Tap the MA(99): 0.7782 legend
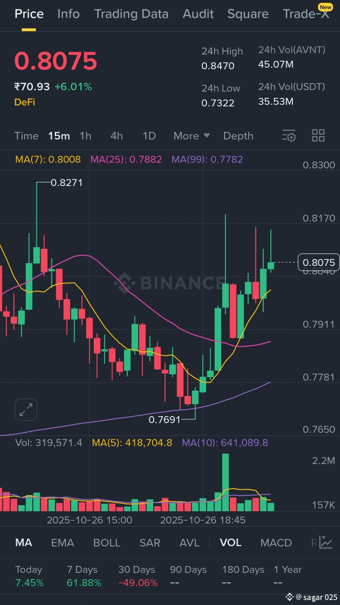Image resolution: width=340 pixels, height=605 pixels. 207,159
